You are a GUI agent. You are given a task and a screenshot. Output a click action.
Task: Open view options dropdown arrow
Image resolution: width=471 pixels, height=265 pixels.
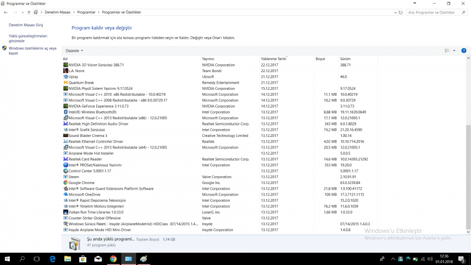pyautogui.click(x=454, y=51)
